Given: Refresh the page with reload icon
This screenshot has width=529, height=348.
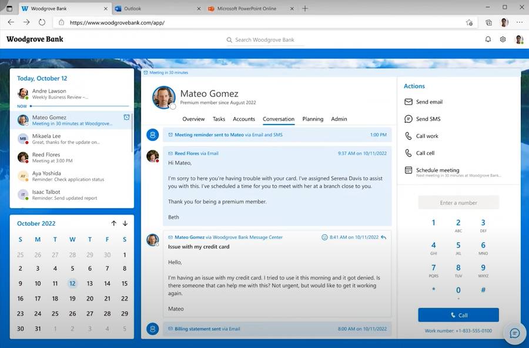Looking at the screenshot, I should coord(42,22).
